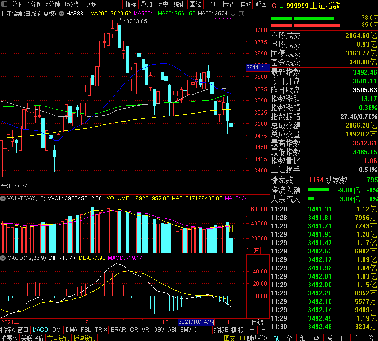
Task: Select the 值 value tab in sidebar
Action: 343,338
